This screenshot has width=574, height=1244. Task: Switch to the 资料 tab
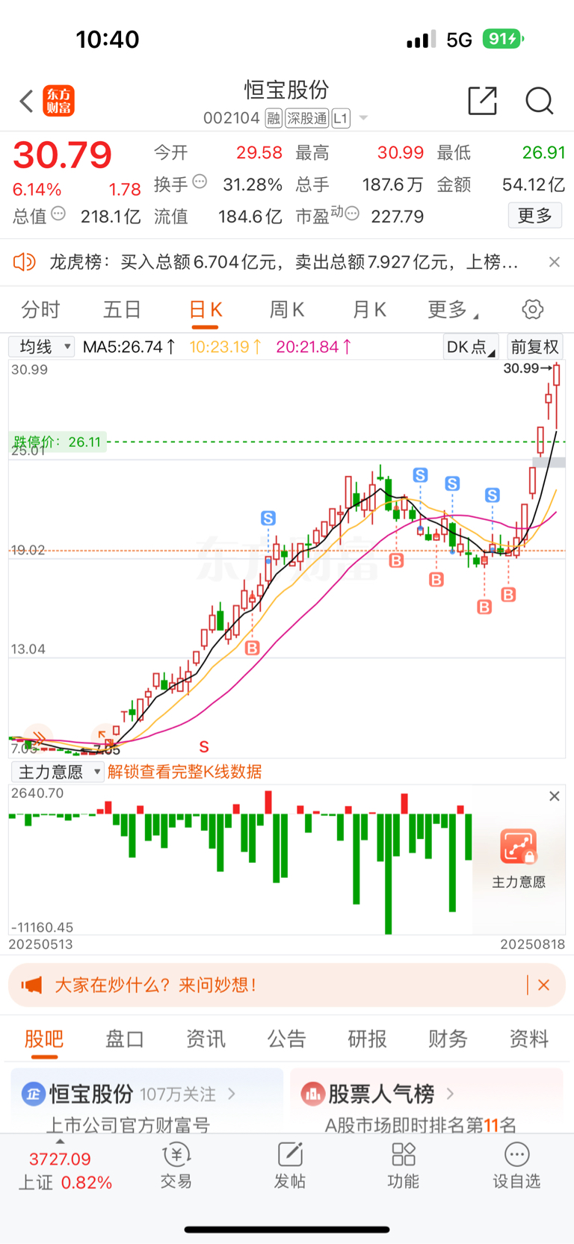click(x=528, y=1039)
